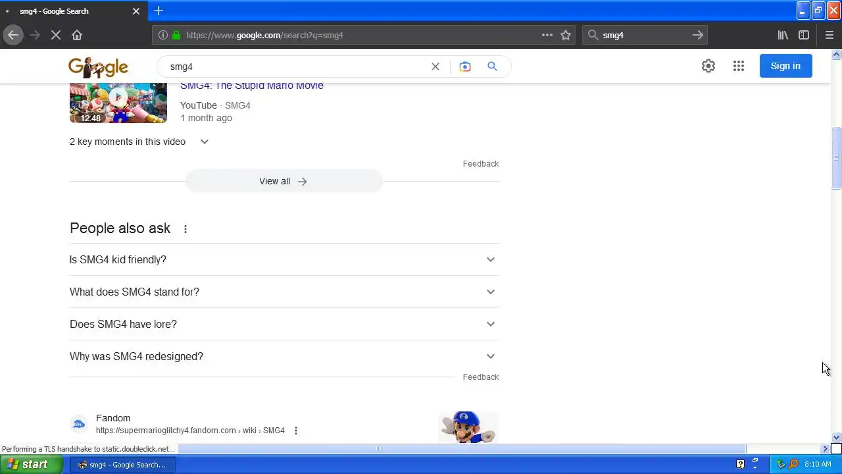
Task: Click the magnifier icon in system tray
Action: 793,464
